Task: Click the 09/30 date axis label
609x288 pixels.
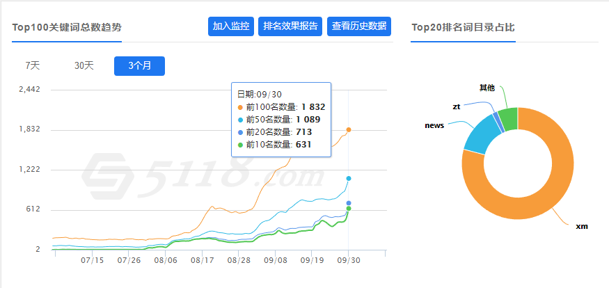Action: pyautogui.click(x=349, y=260)
